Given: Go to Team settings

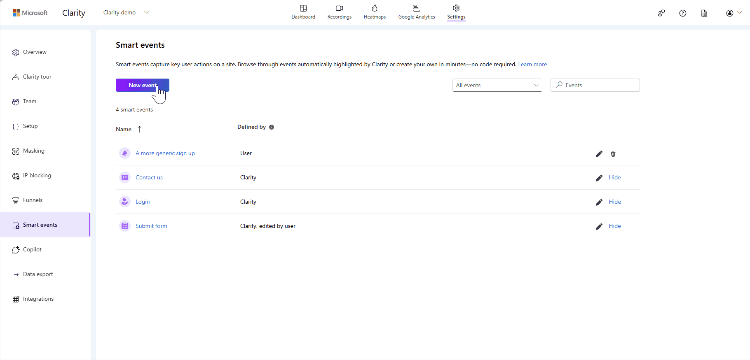Looking at the screenshot, I should coord(45,102).
